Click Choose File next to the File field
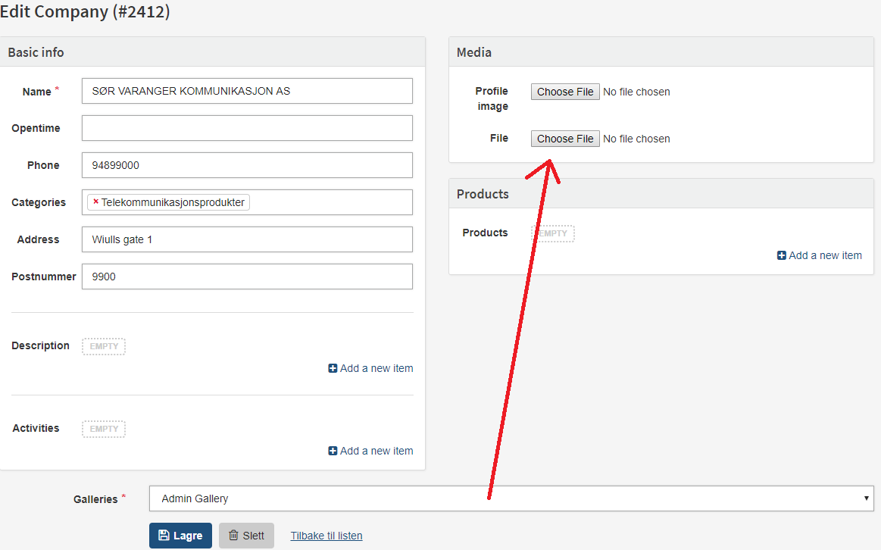Image resolution: width=881 pixels, height=550 pixels. tap(564, 139)
